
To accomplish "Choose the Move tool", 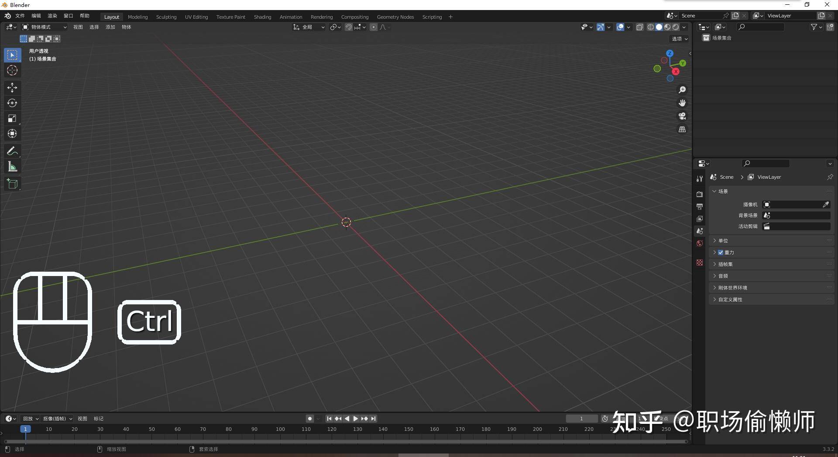I will click(x=12, y=88).
